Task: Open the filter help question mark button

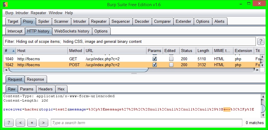Action: (261, 41)
